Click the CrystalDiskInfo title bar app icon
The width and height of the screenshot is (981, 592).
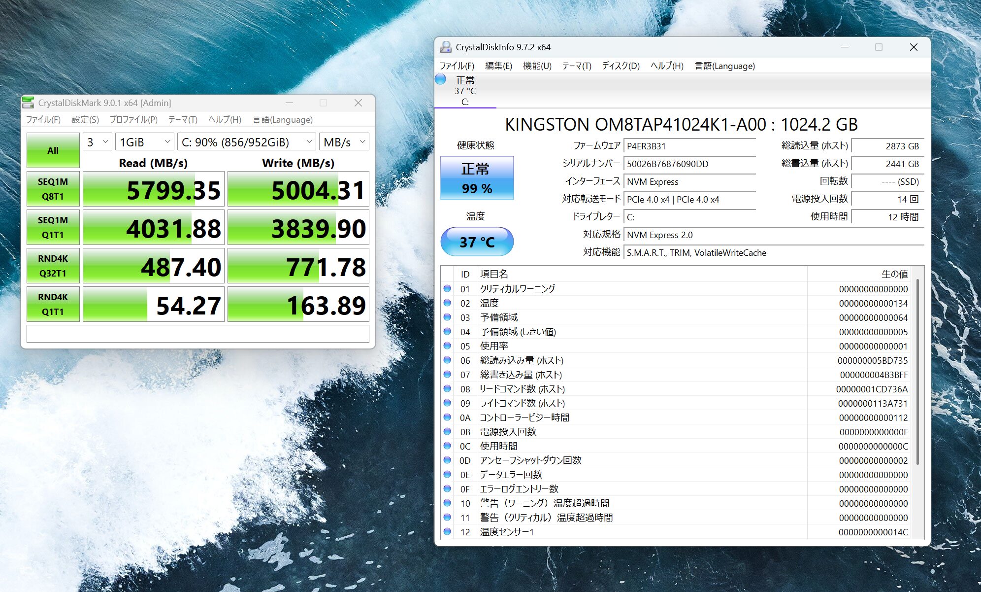click(446, 47)
